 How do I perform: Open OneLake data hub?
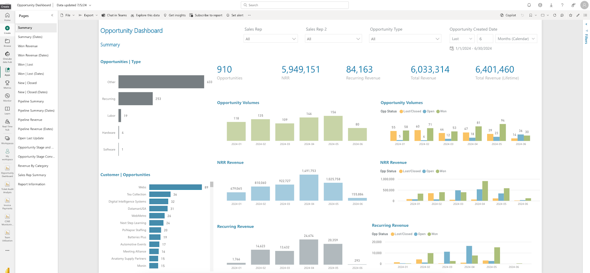click(7, 57)
